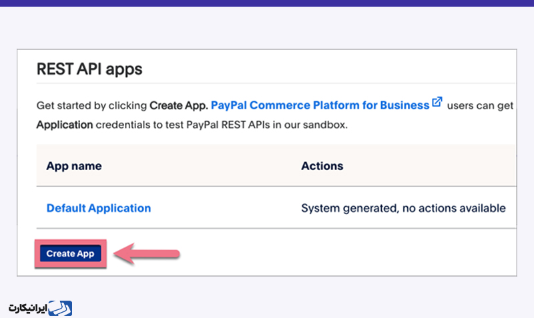This screenshot has height=318, width=534.
Task: Click the external link icon beside Business
Action: (x=437, y=102)
